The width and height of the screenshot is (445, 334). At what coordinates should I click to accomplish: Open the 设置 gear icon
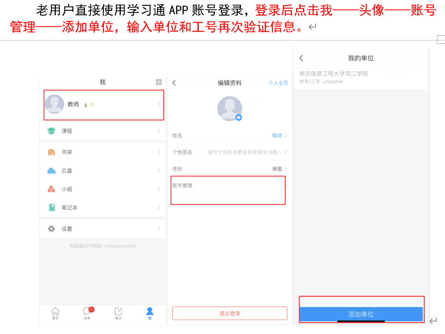pyautogui.click(x=51, y=229)
